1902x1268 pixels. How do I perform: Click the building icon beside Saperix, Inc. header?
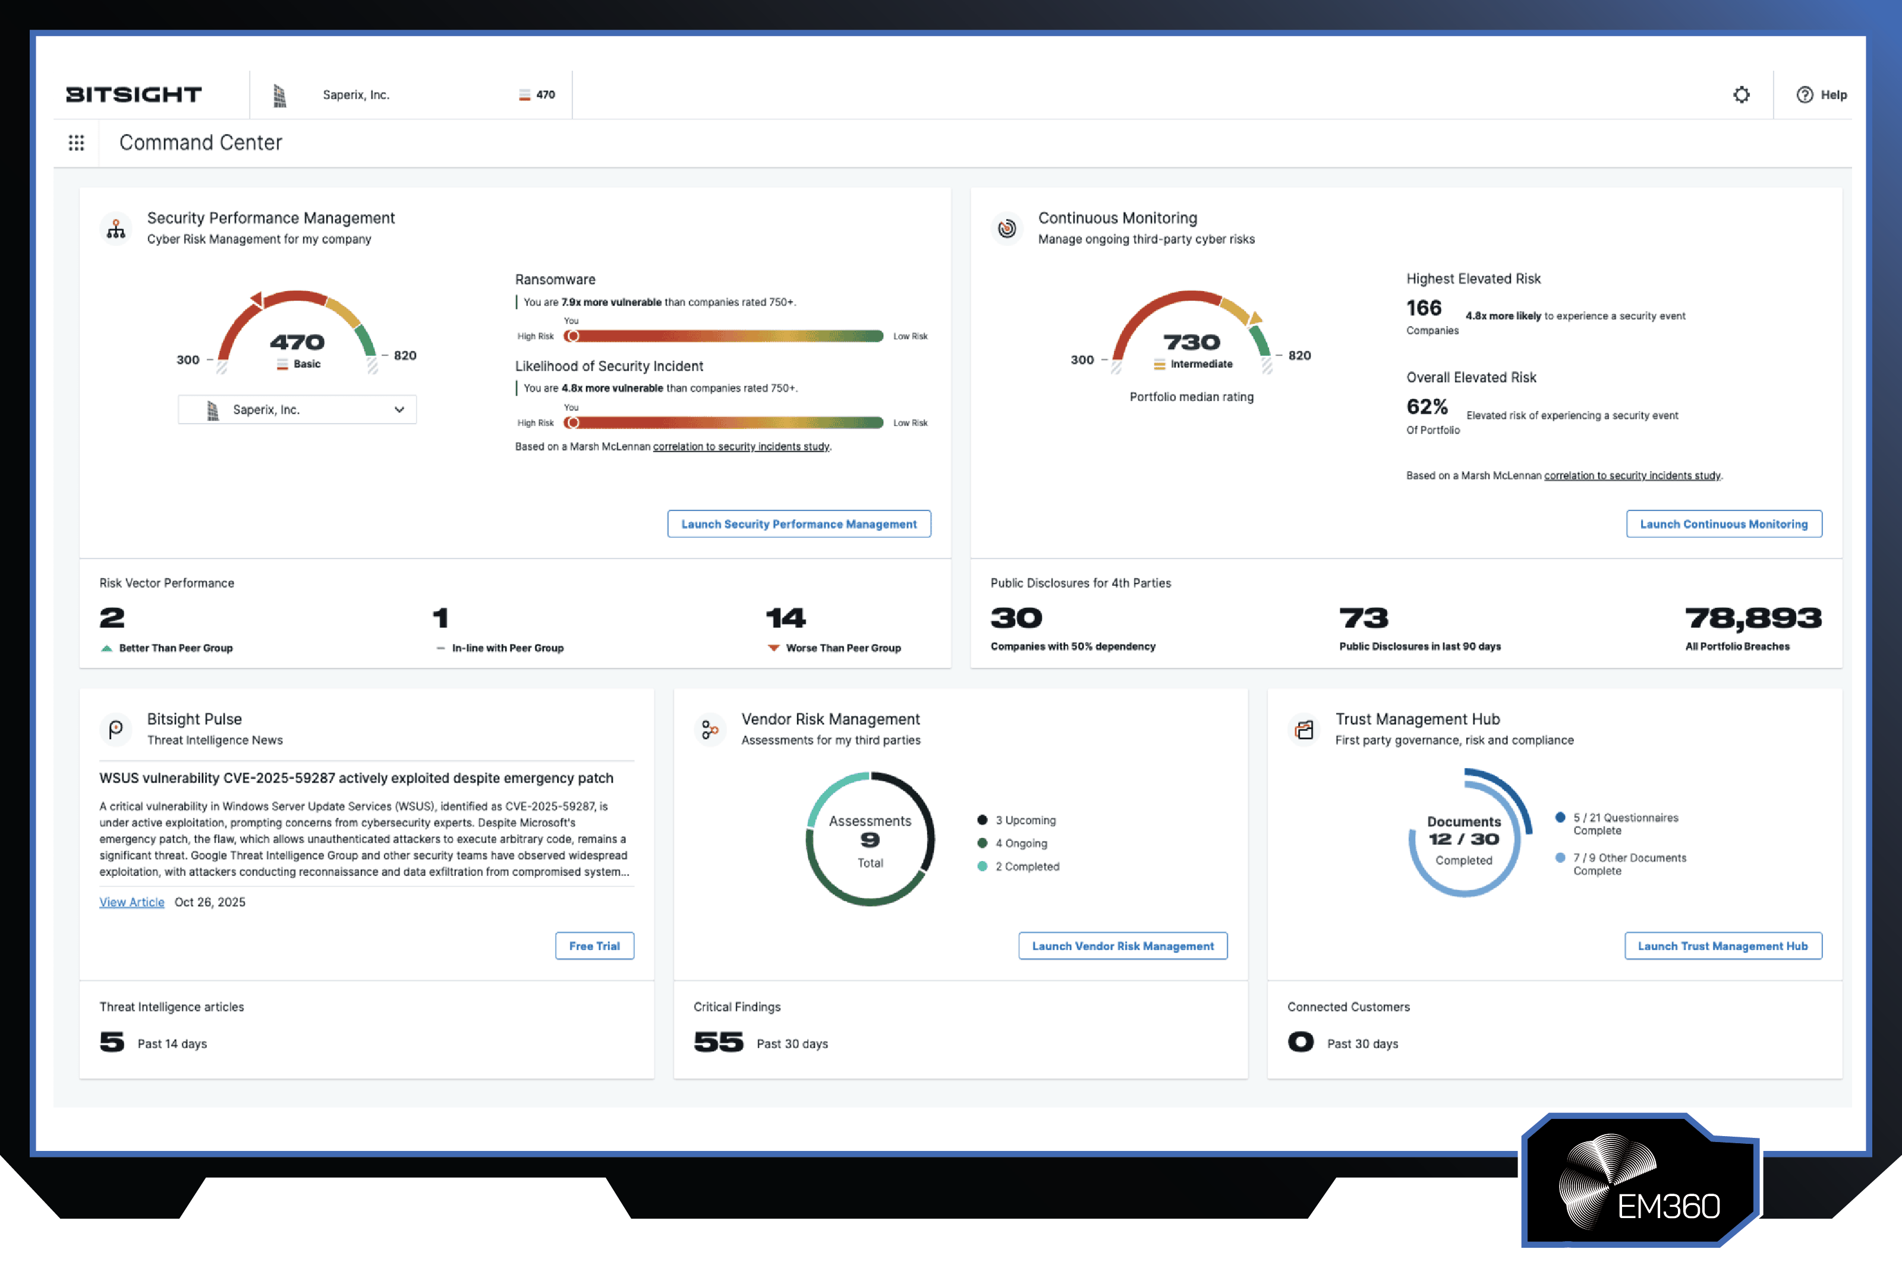pos(280,96)
